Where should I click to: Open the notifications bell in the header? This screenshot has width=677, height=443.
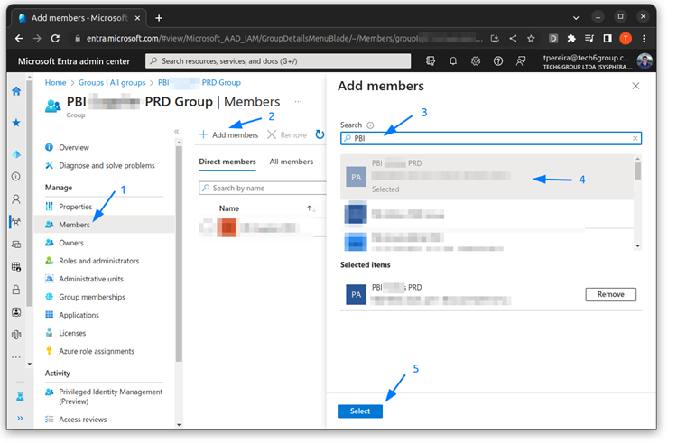point(453,61)
